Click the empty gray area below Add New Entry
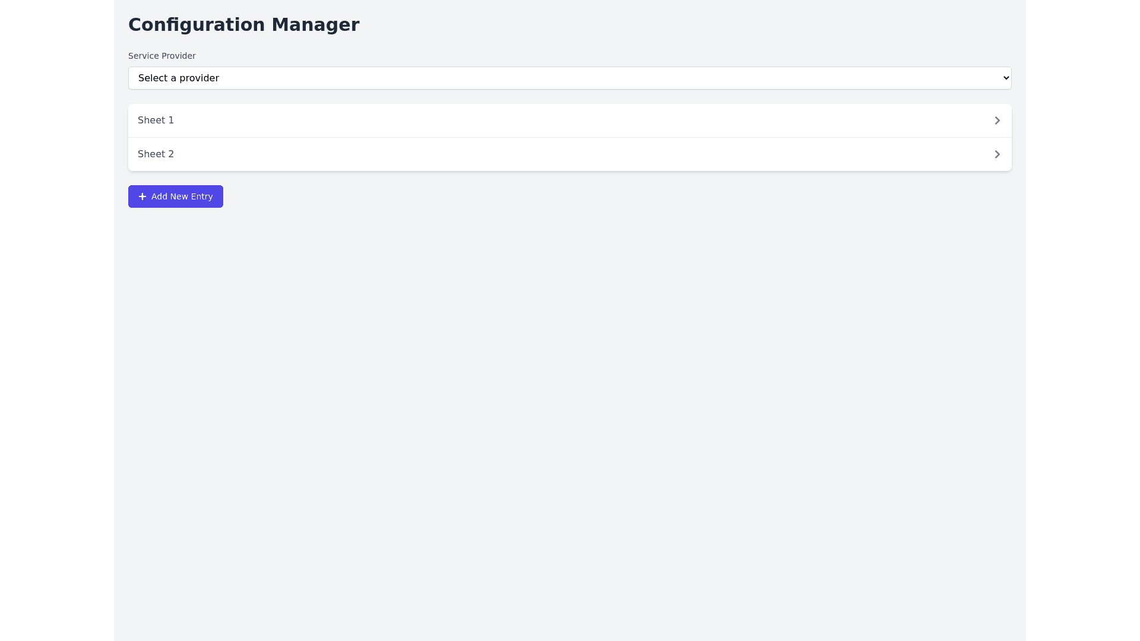This screenshot has width=1140, height=641. (x=569, y=386)
